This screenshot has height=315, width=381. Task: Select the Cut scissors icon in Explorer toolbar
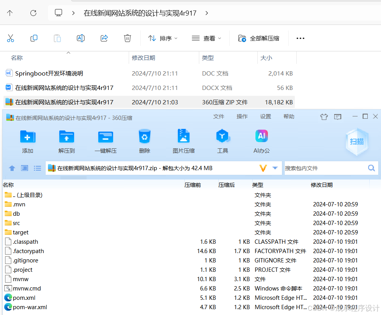(11, 38)
